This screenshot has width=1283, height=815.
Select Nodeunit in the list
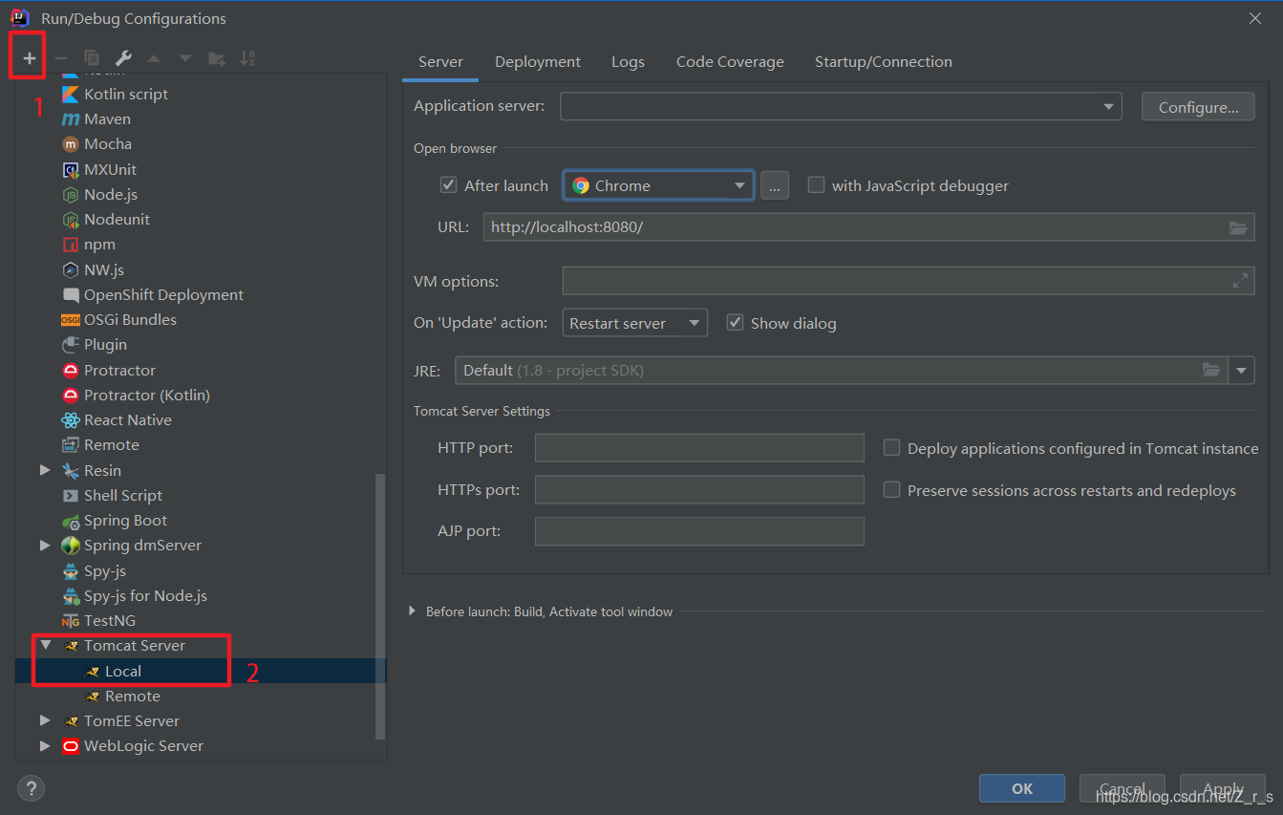(x=117, y=219)
